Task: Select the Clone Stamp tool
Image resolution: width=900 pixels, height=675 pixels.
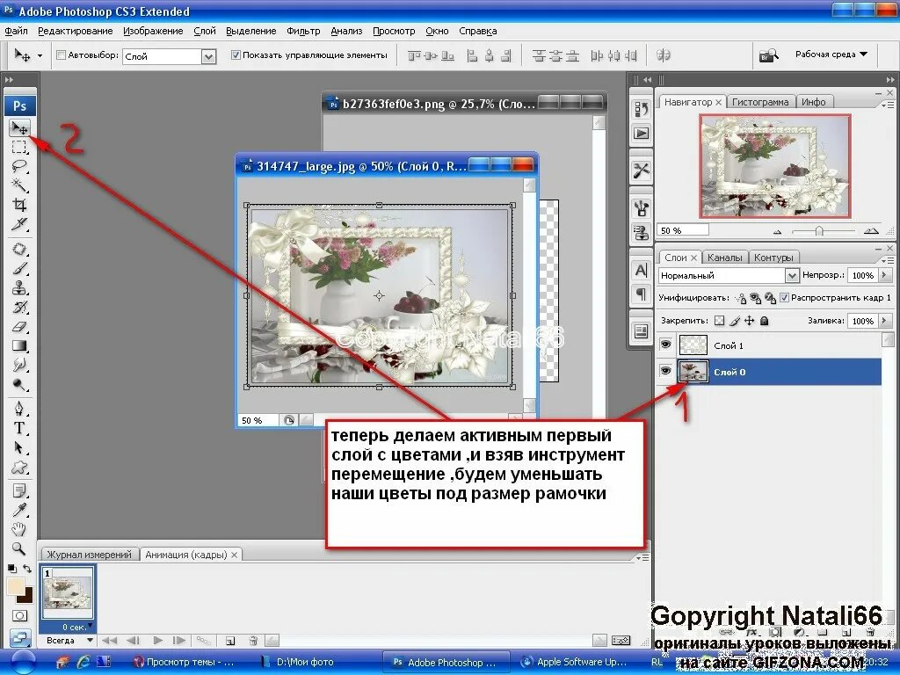Action: (19, 287)
